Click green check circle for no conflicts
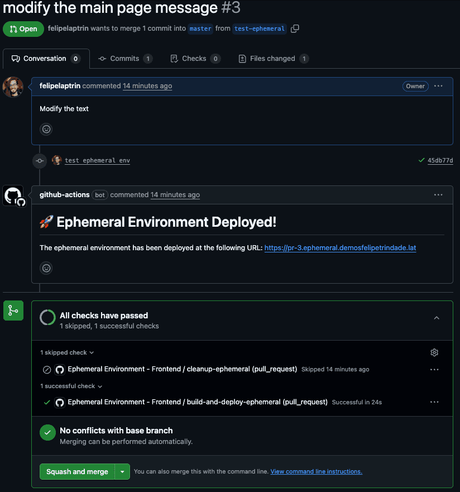Image resolution: width=460 pixels, height=492 pixels. [x=47, y=432]
